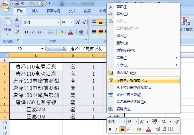Viewport: 194px width, 135px height.
Task: Choose 插入批注(M) in the context menu
Action: tap(144, 72)
